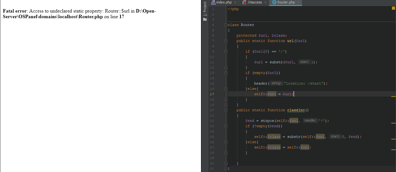Collapse the else block at line 16
This screenshot has width=396, height=172.
point(226,89)
